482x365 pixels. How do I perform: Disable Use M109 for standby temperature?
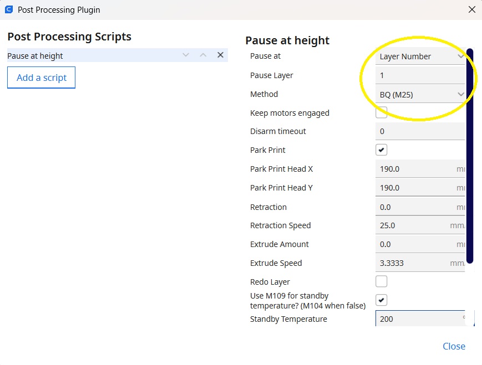(381, 300)
